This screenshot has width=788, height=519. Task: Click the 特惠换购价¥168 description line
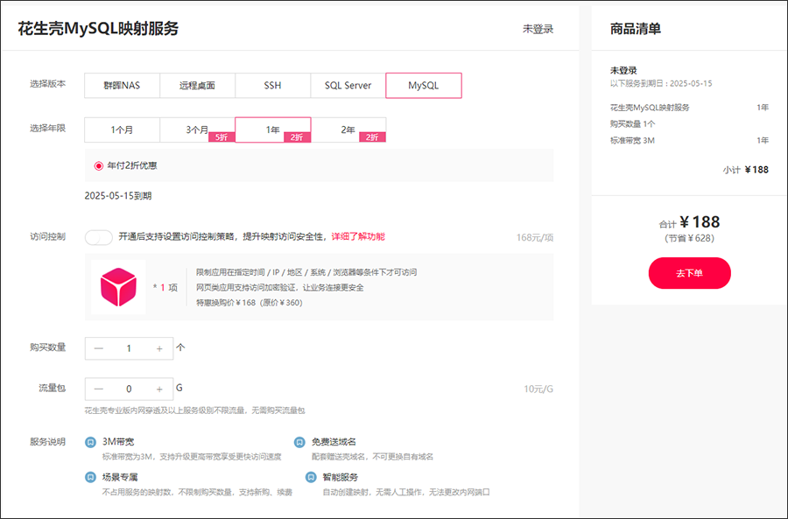[250, 303]
